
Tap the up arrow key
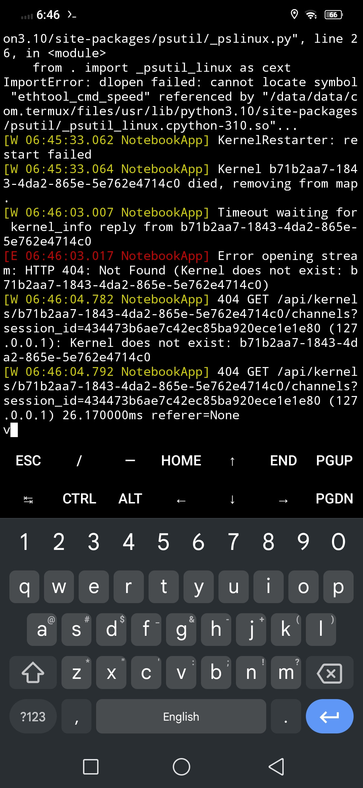pyautogui.click(x=232, y=461)
